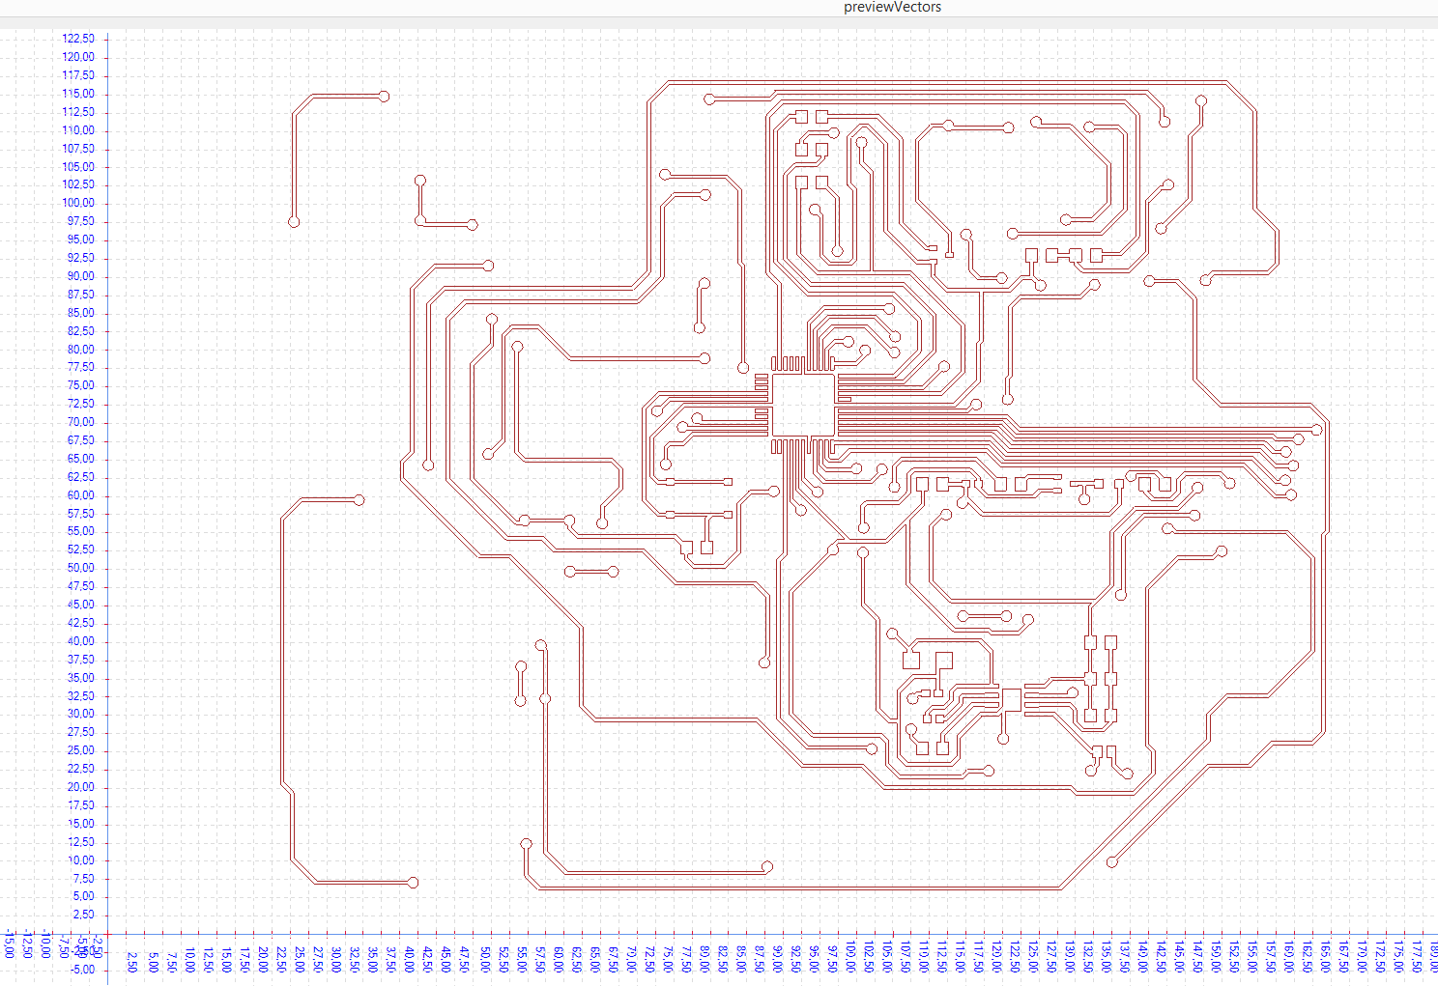The image size is (1438, 986).
Task: Click 75,00 on the vertical axis
Action: [81, 385]
